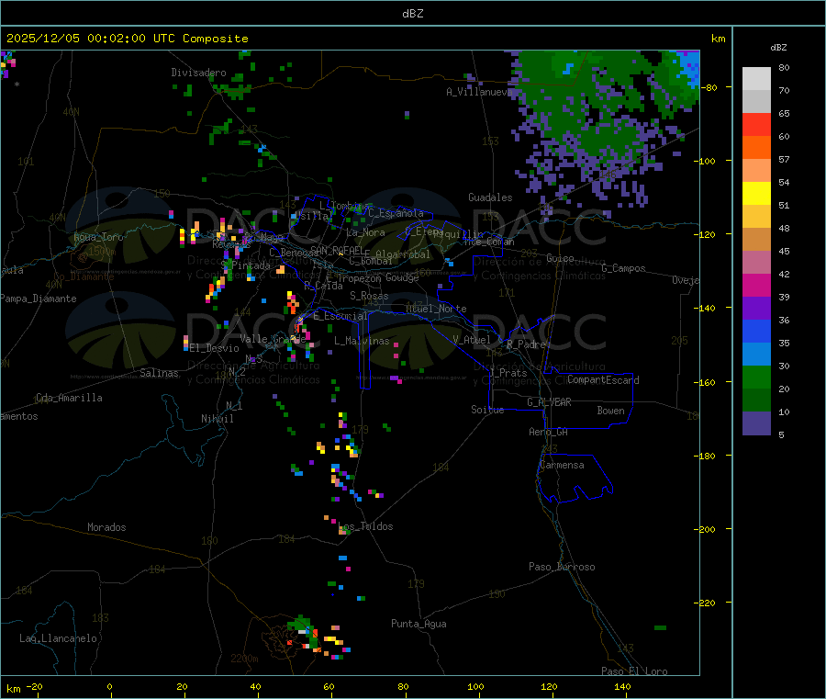
Task: Click the R_Padre place label
Action: pyautogui.click(x=526, y=344)
